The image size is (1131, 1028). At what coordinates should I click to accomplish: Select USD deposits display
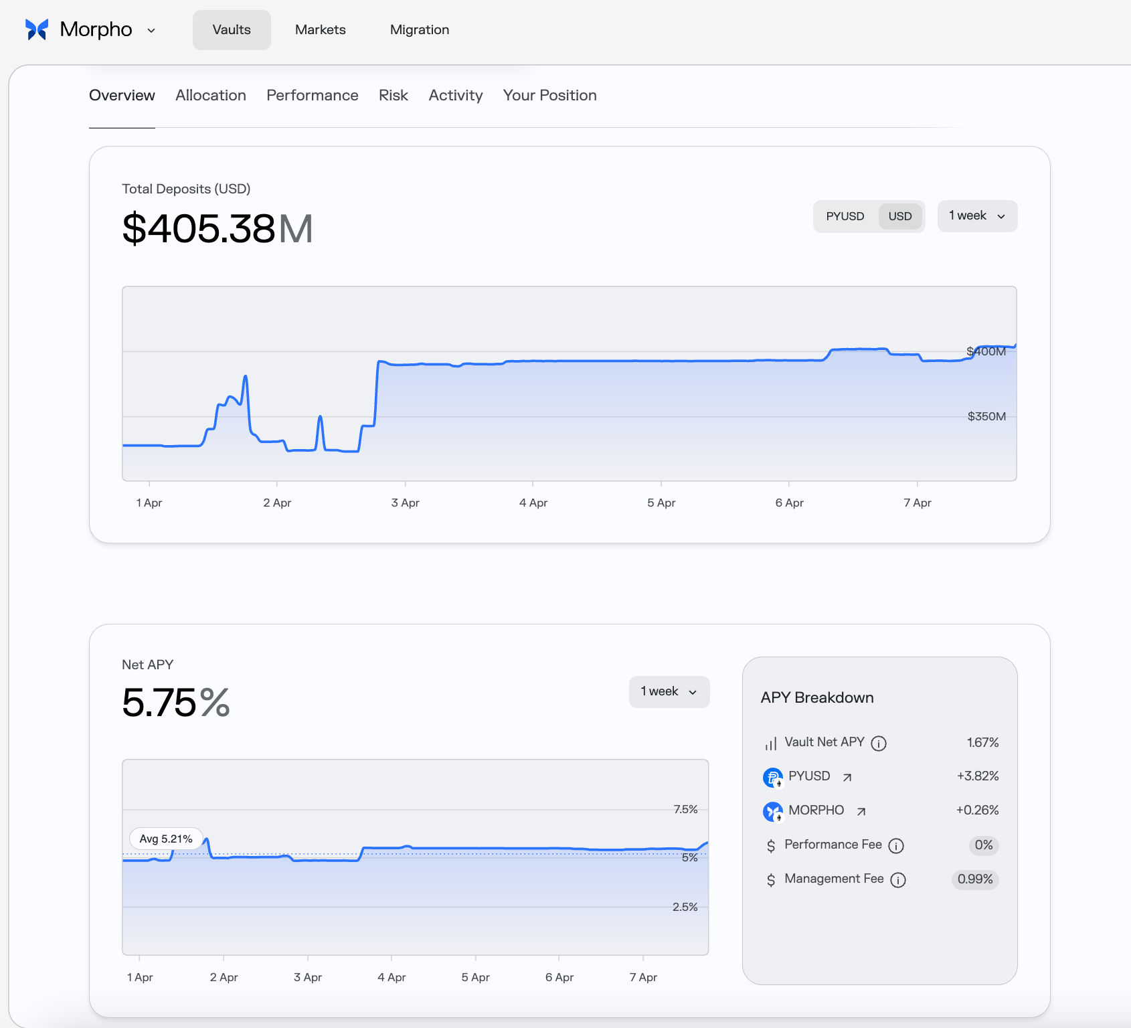[900, 216]
